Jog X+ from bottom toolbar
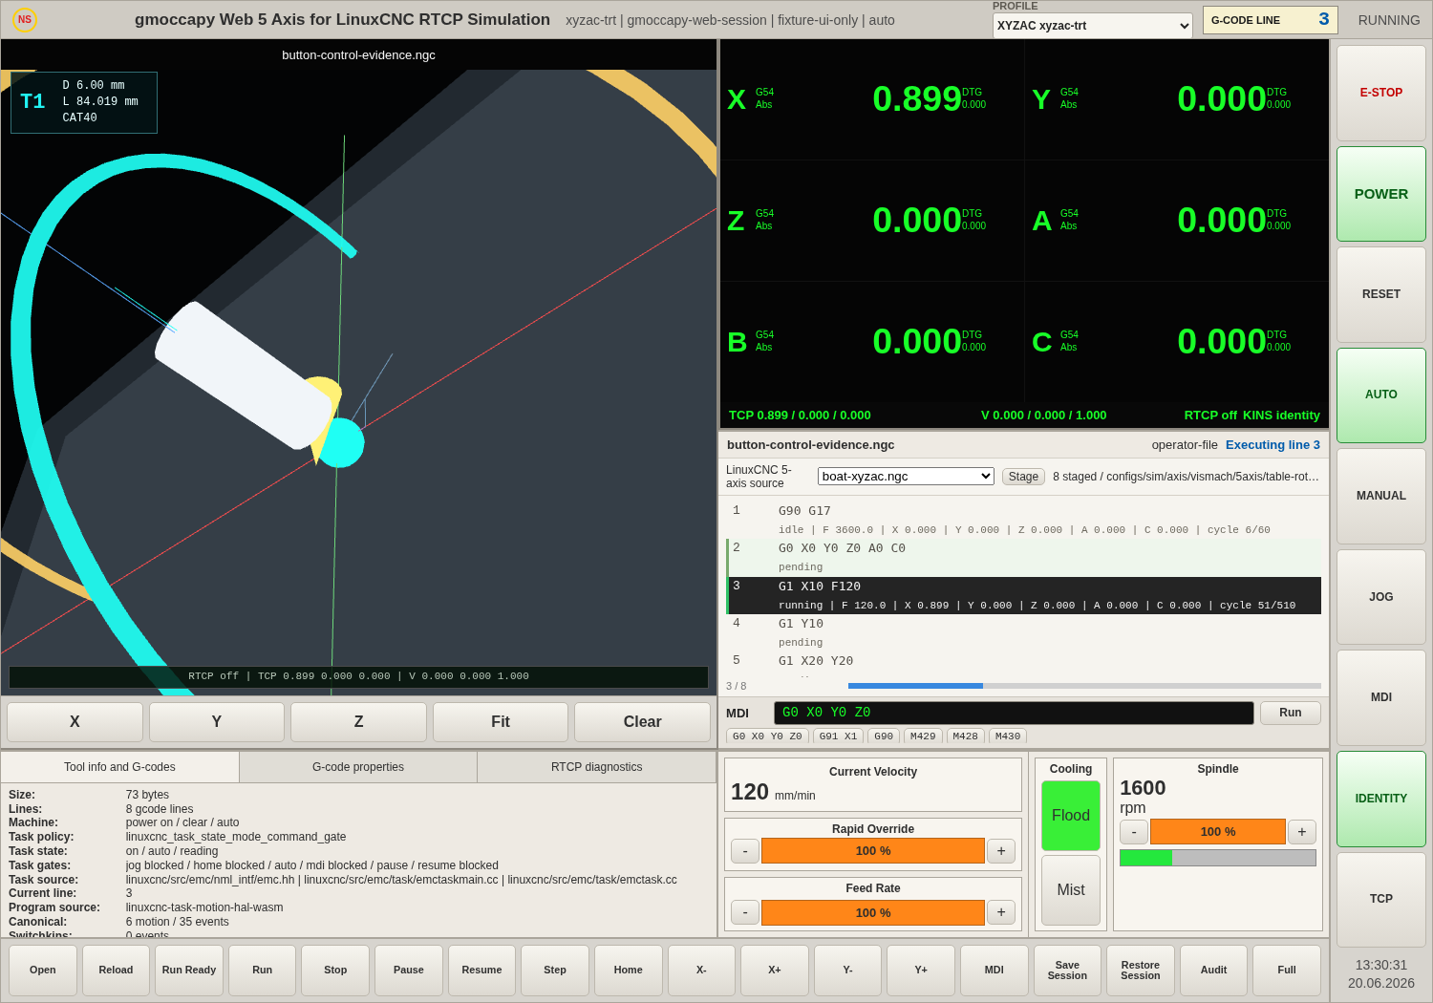Viewport: 1433px width, 1003px height. (x=775, y=971)
